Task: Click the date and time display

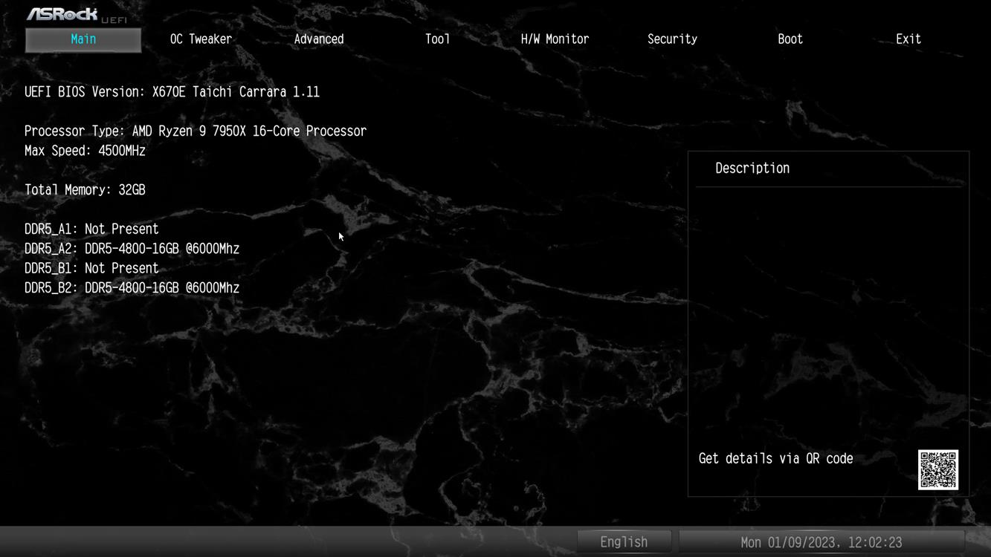Action: pyautogui.click(x=821, y=542)
